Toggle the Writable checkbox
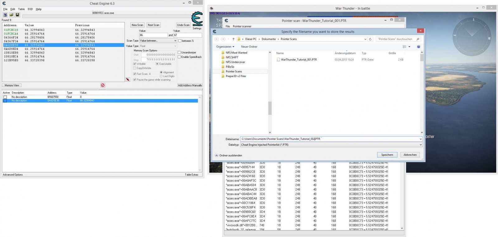498x237 pixels. coord(135,64)
